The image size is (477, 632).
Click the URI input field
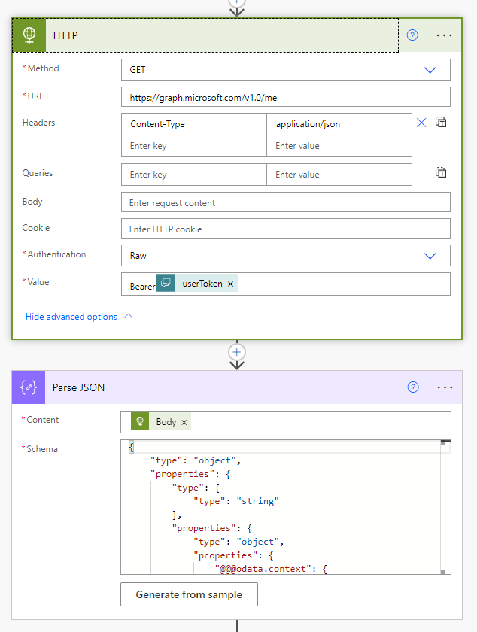[x=285, y=97]
